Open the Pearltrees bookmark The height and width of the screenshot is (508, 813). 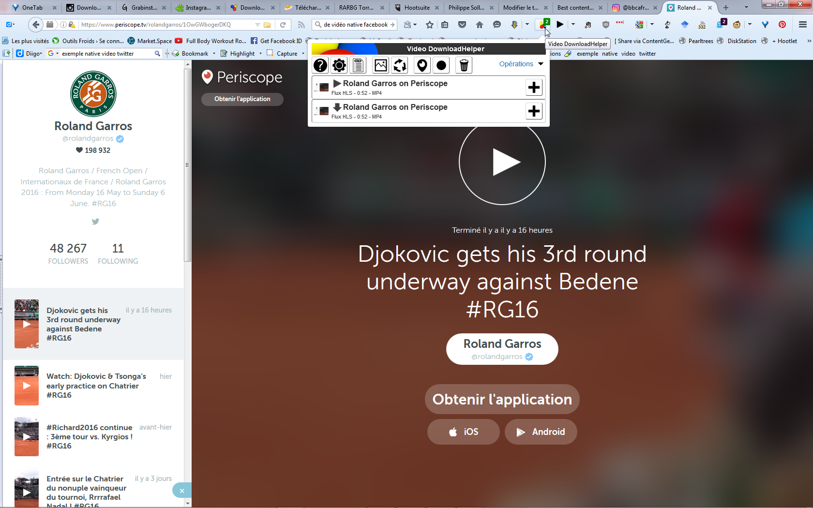(696, 41)
